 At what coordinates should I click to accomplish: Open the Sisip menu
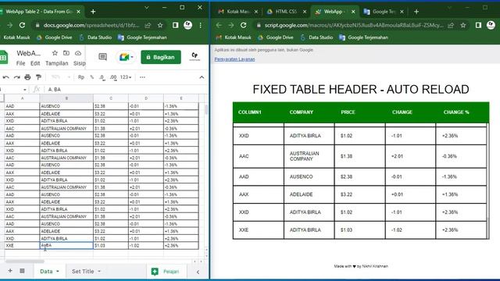click(x=80, y=63)
